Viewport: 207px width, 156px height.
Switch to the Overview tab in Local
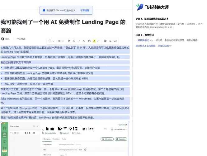coord(47,139)
